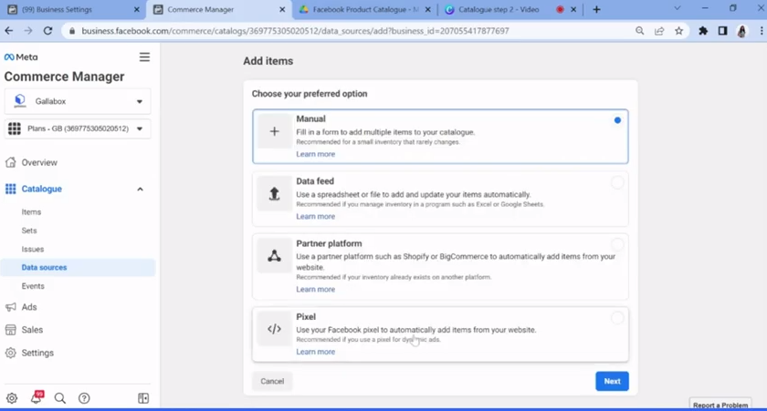Open the Plans - GB catalogue dropdown

click(78, 128)
